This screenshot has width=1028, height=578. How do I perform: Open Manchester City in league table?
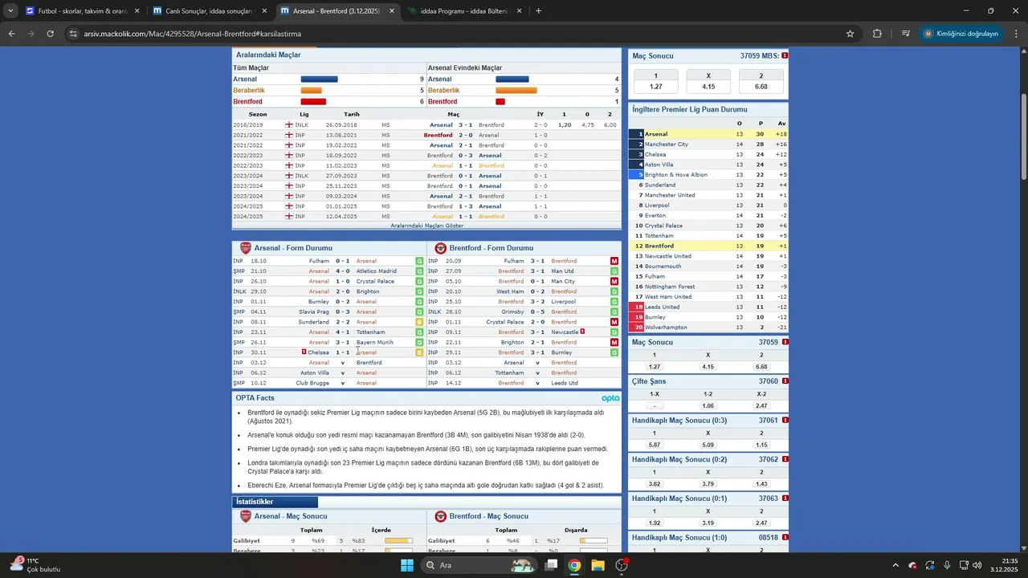coord(666,144)
